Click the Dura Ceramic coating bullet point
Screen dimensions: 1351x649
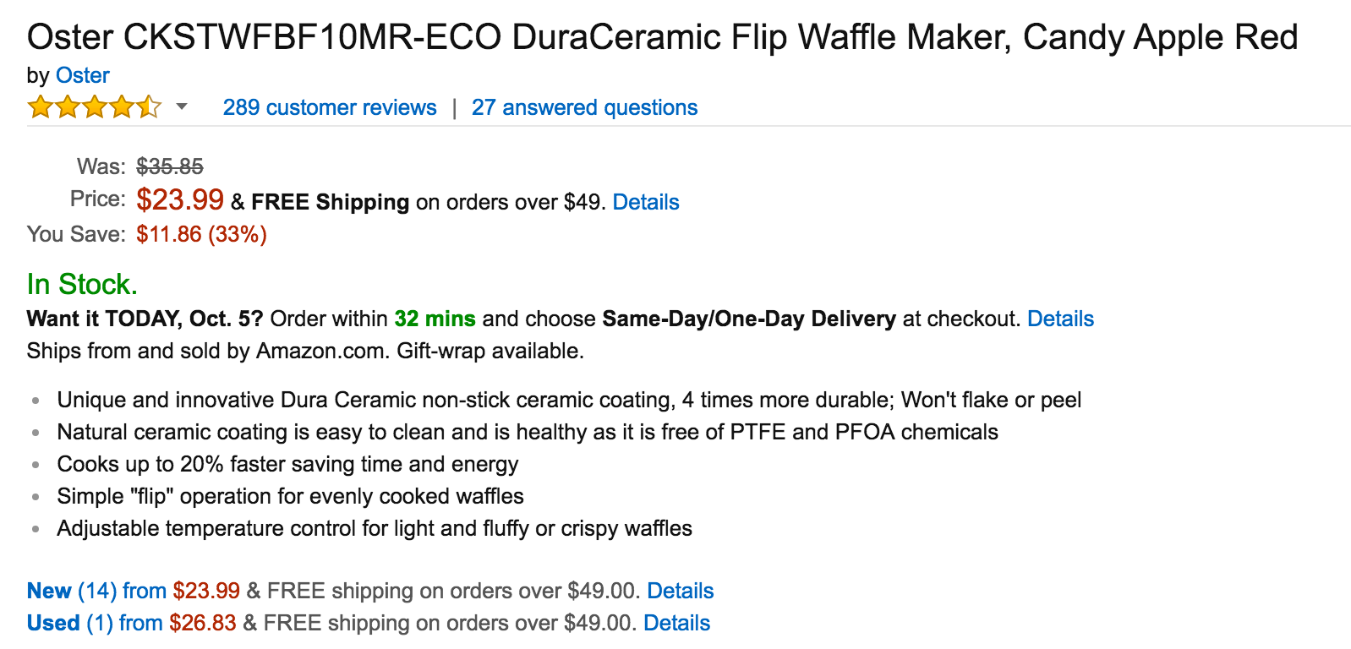point(569,400)
